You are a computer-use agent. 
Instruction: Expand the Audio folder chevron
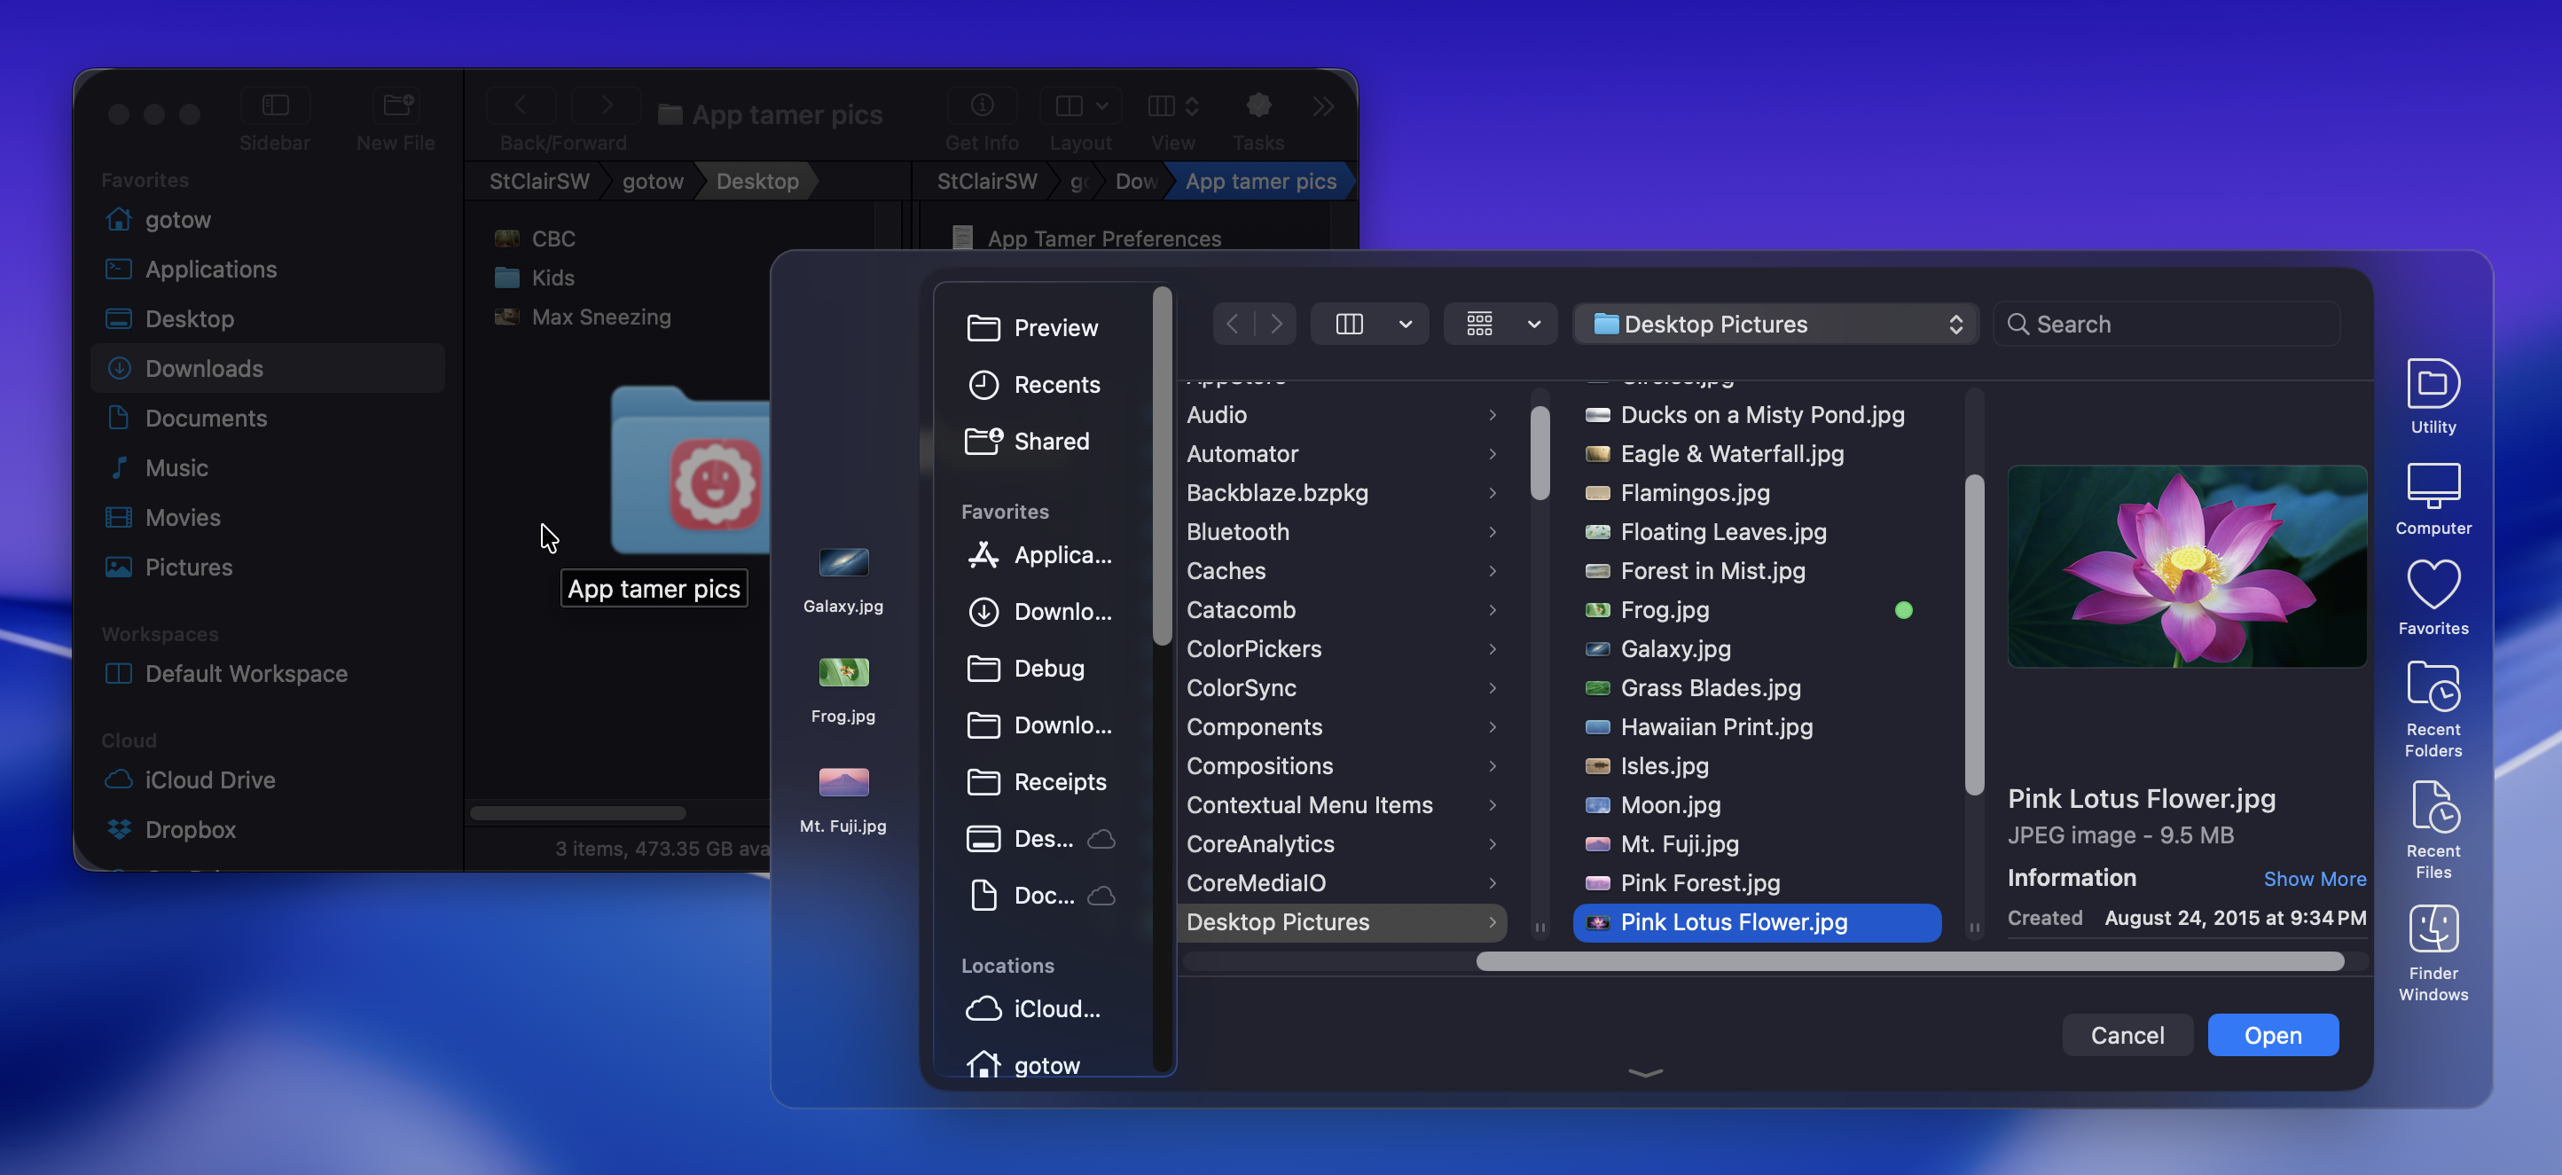tap(1493, 415)
